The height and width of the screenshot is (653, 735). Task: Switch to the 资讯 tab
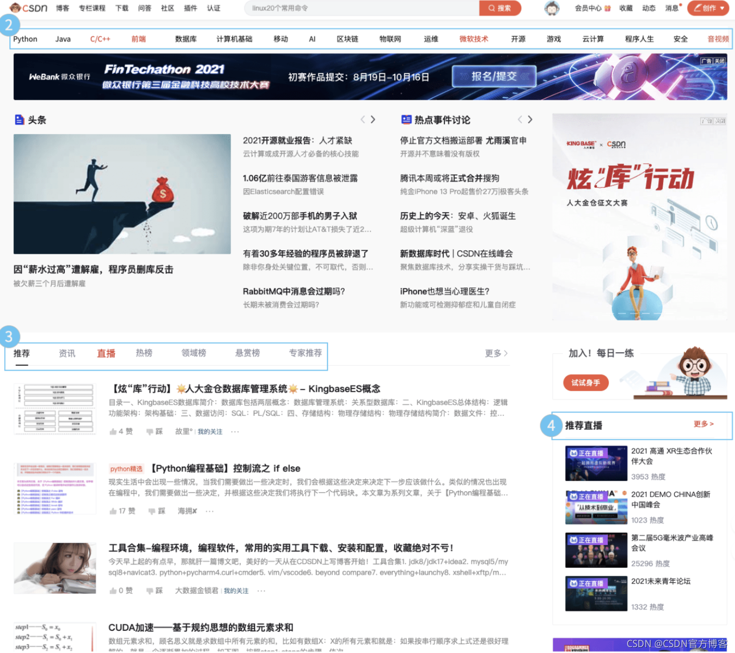coord(67,353)
